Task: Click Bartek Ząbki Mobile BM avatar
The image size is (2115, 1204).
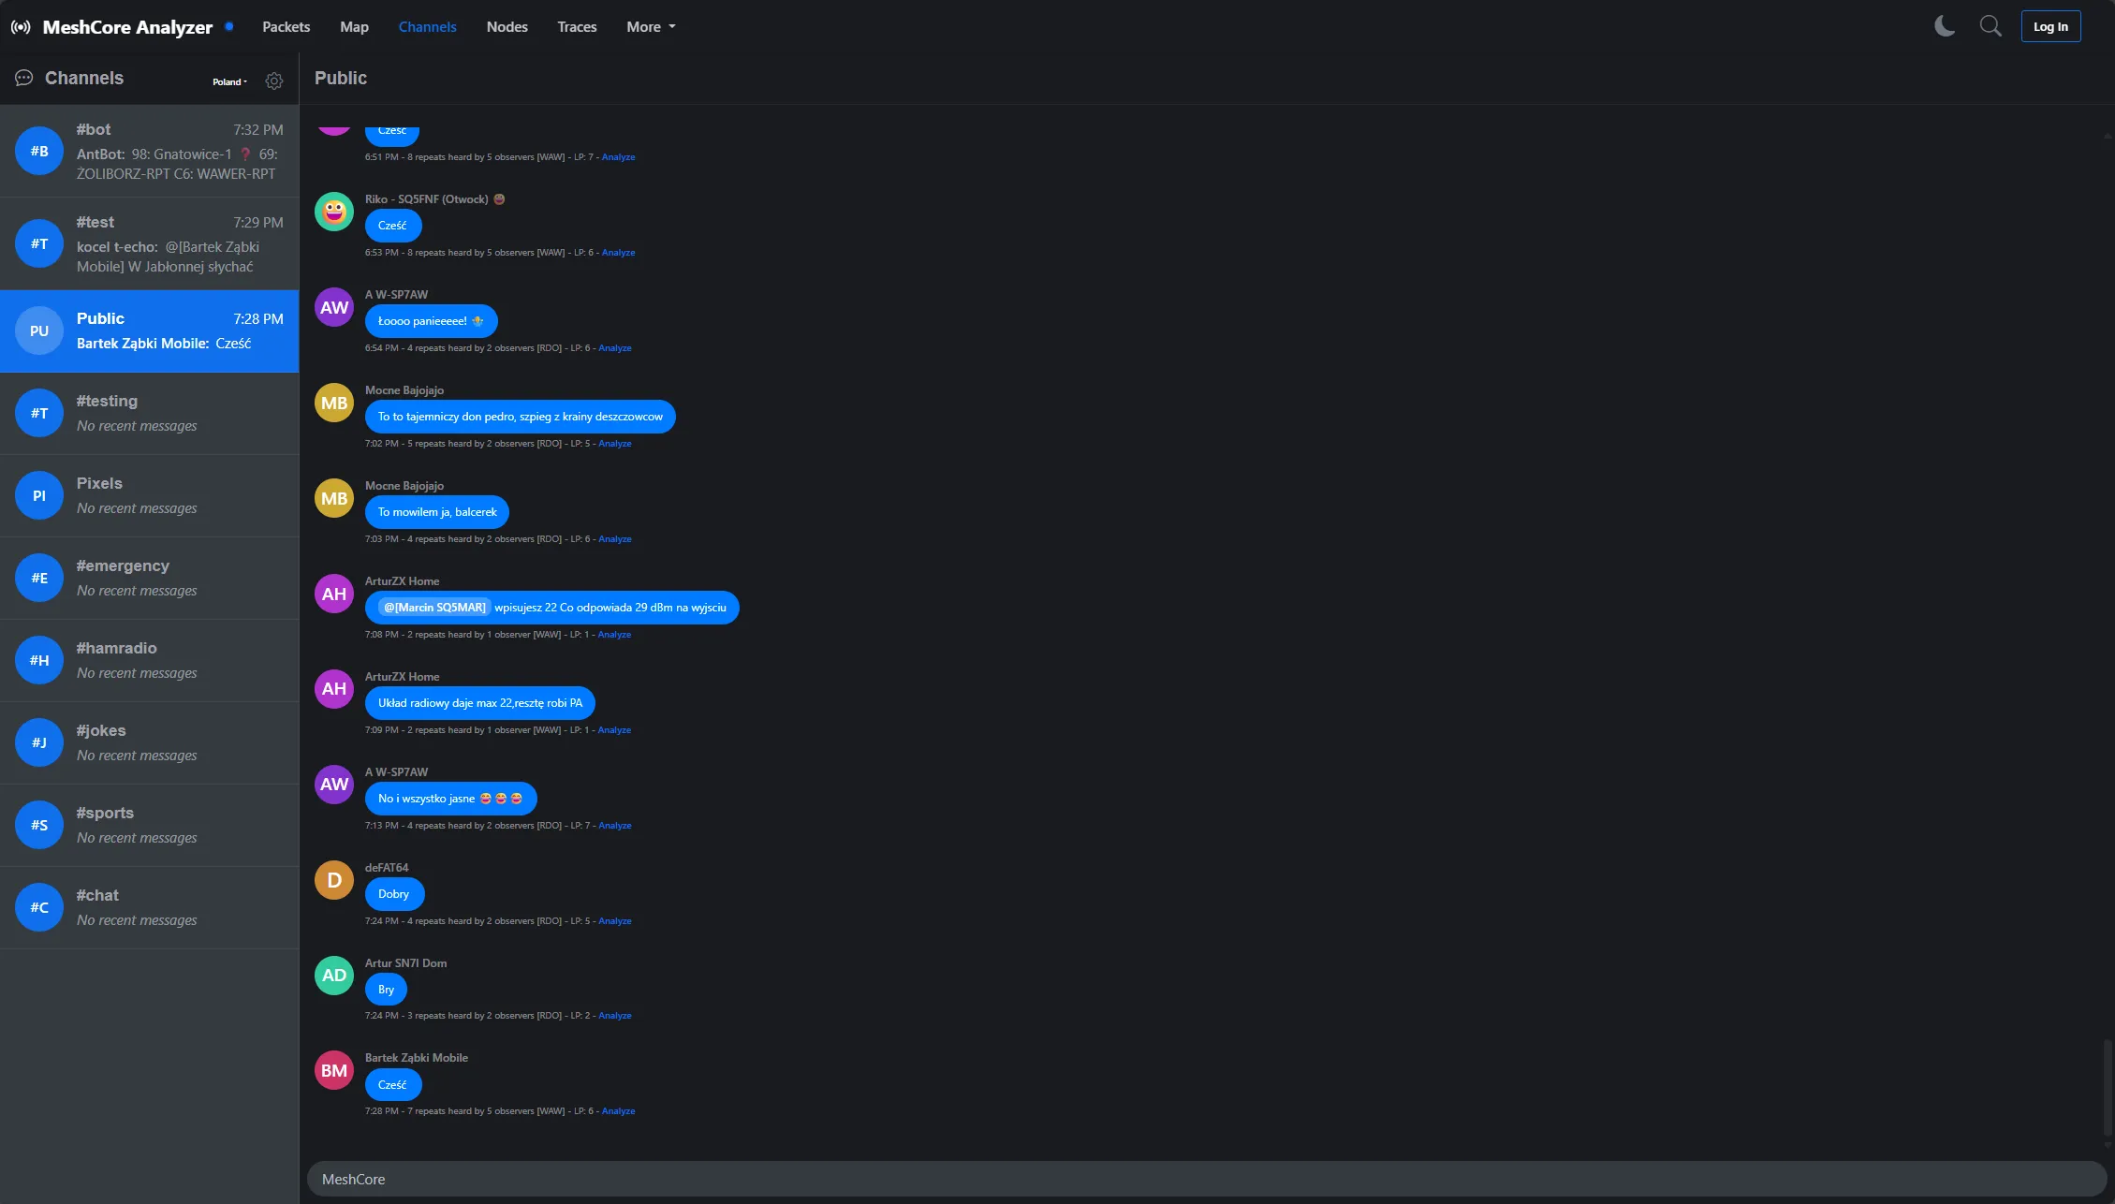Action: click(x=334, y=1071)
